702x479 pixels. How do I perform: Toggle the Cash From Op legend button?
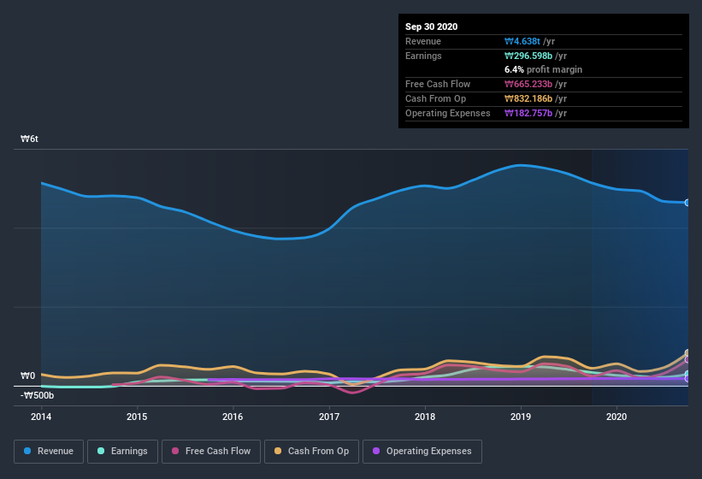coord(311,452)
